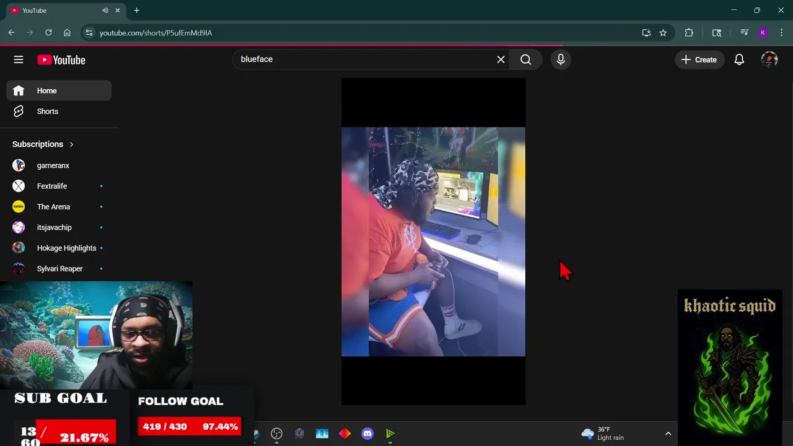The image size is (793, 446).
Task: Open Fextralife channel subscription
Action: pyautogui.click(x=59, y=186)
